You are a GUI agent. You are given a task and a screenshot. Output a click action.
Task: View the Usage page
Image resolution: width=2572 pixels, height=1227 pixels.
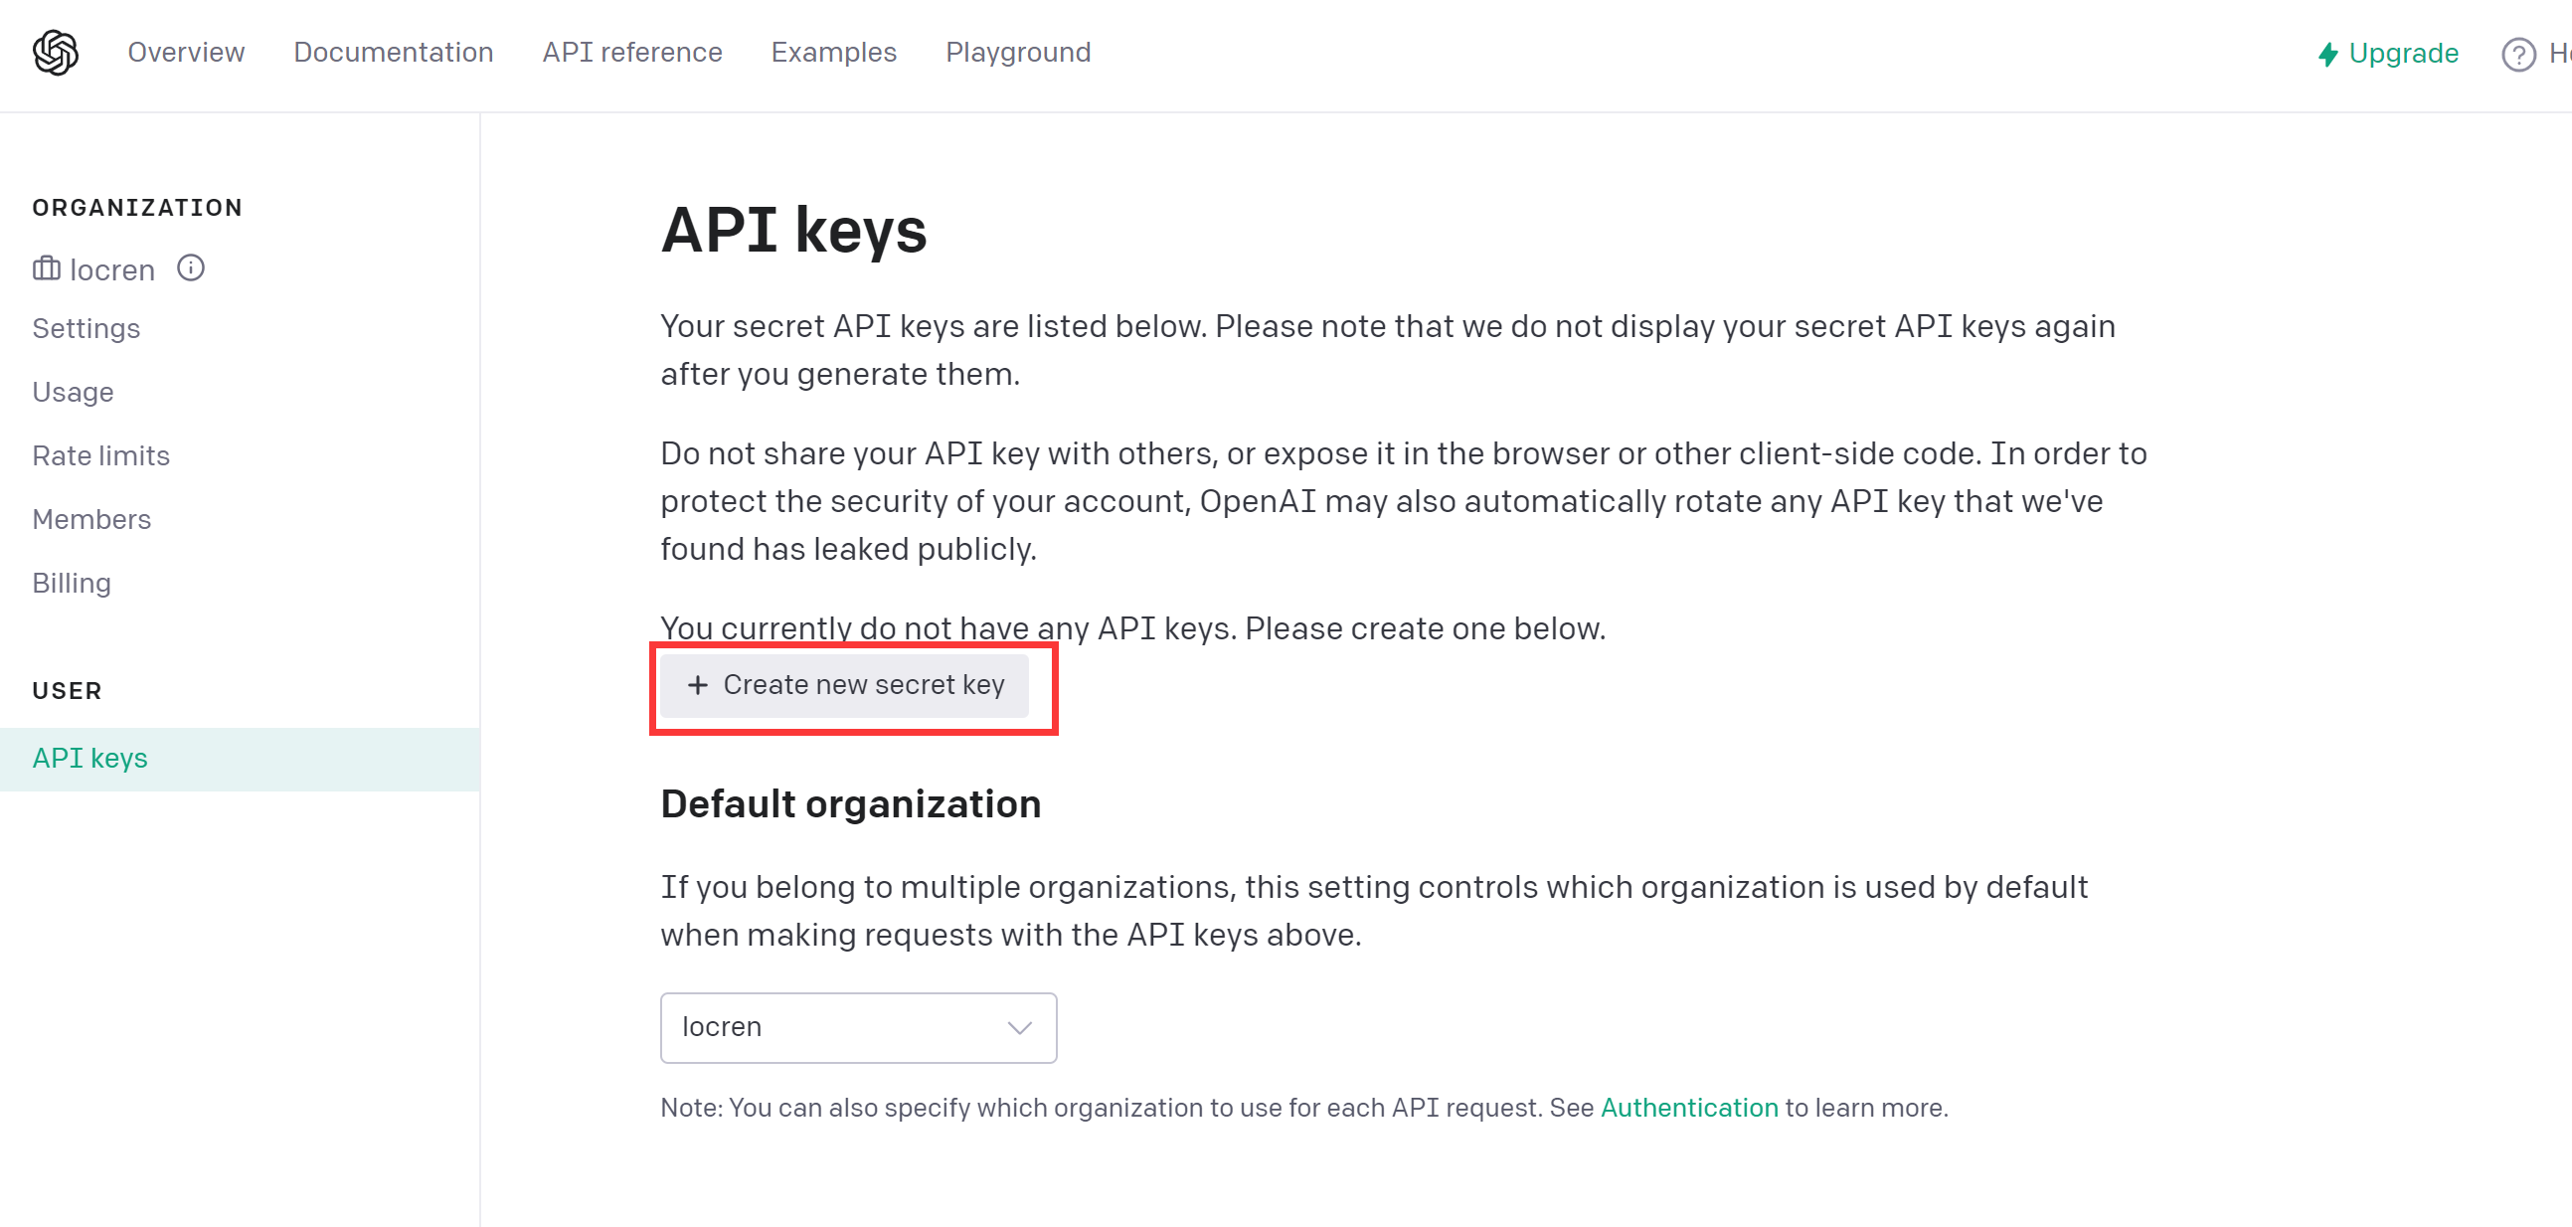pos(73,393)
